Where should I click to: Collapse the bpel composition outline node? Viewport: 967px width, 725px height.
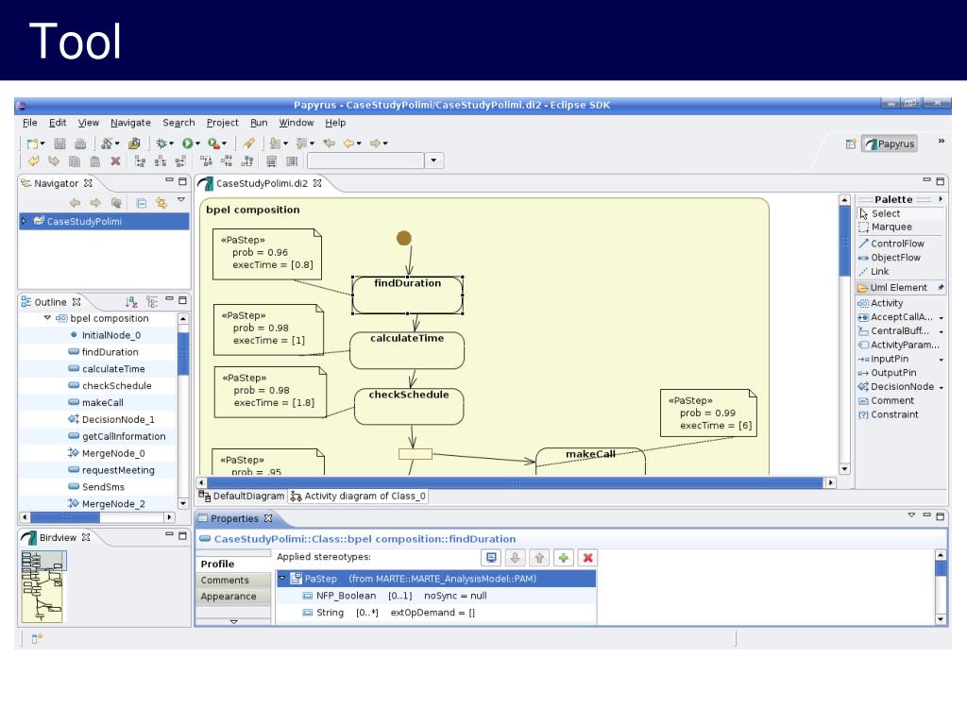pos(47,318)
